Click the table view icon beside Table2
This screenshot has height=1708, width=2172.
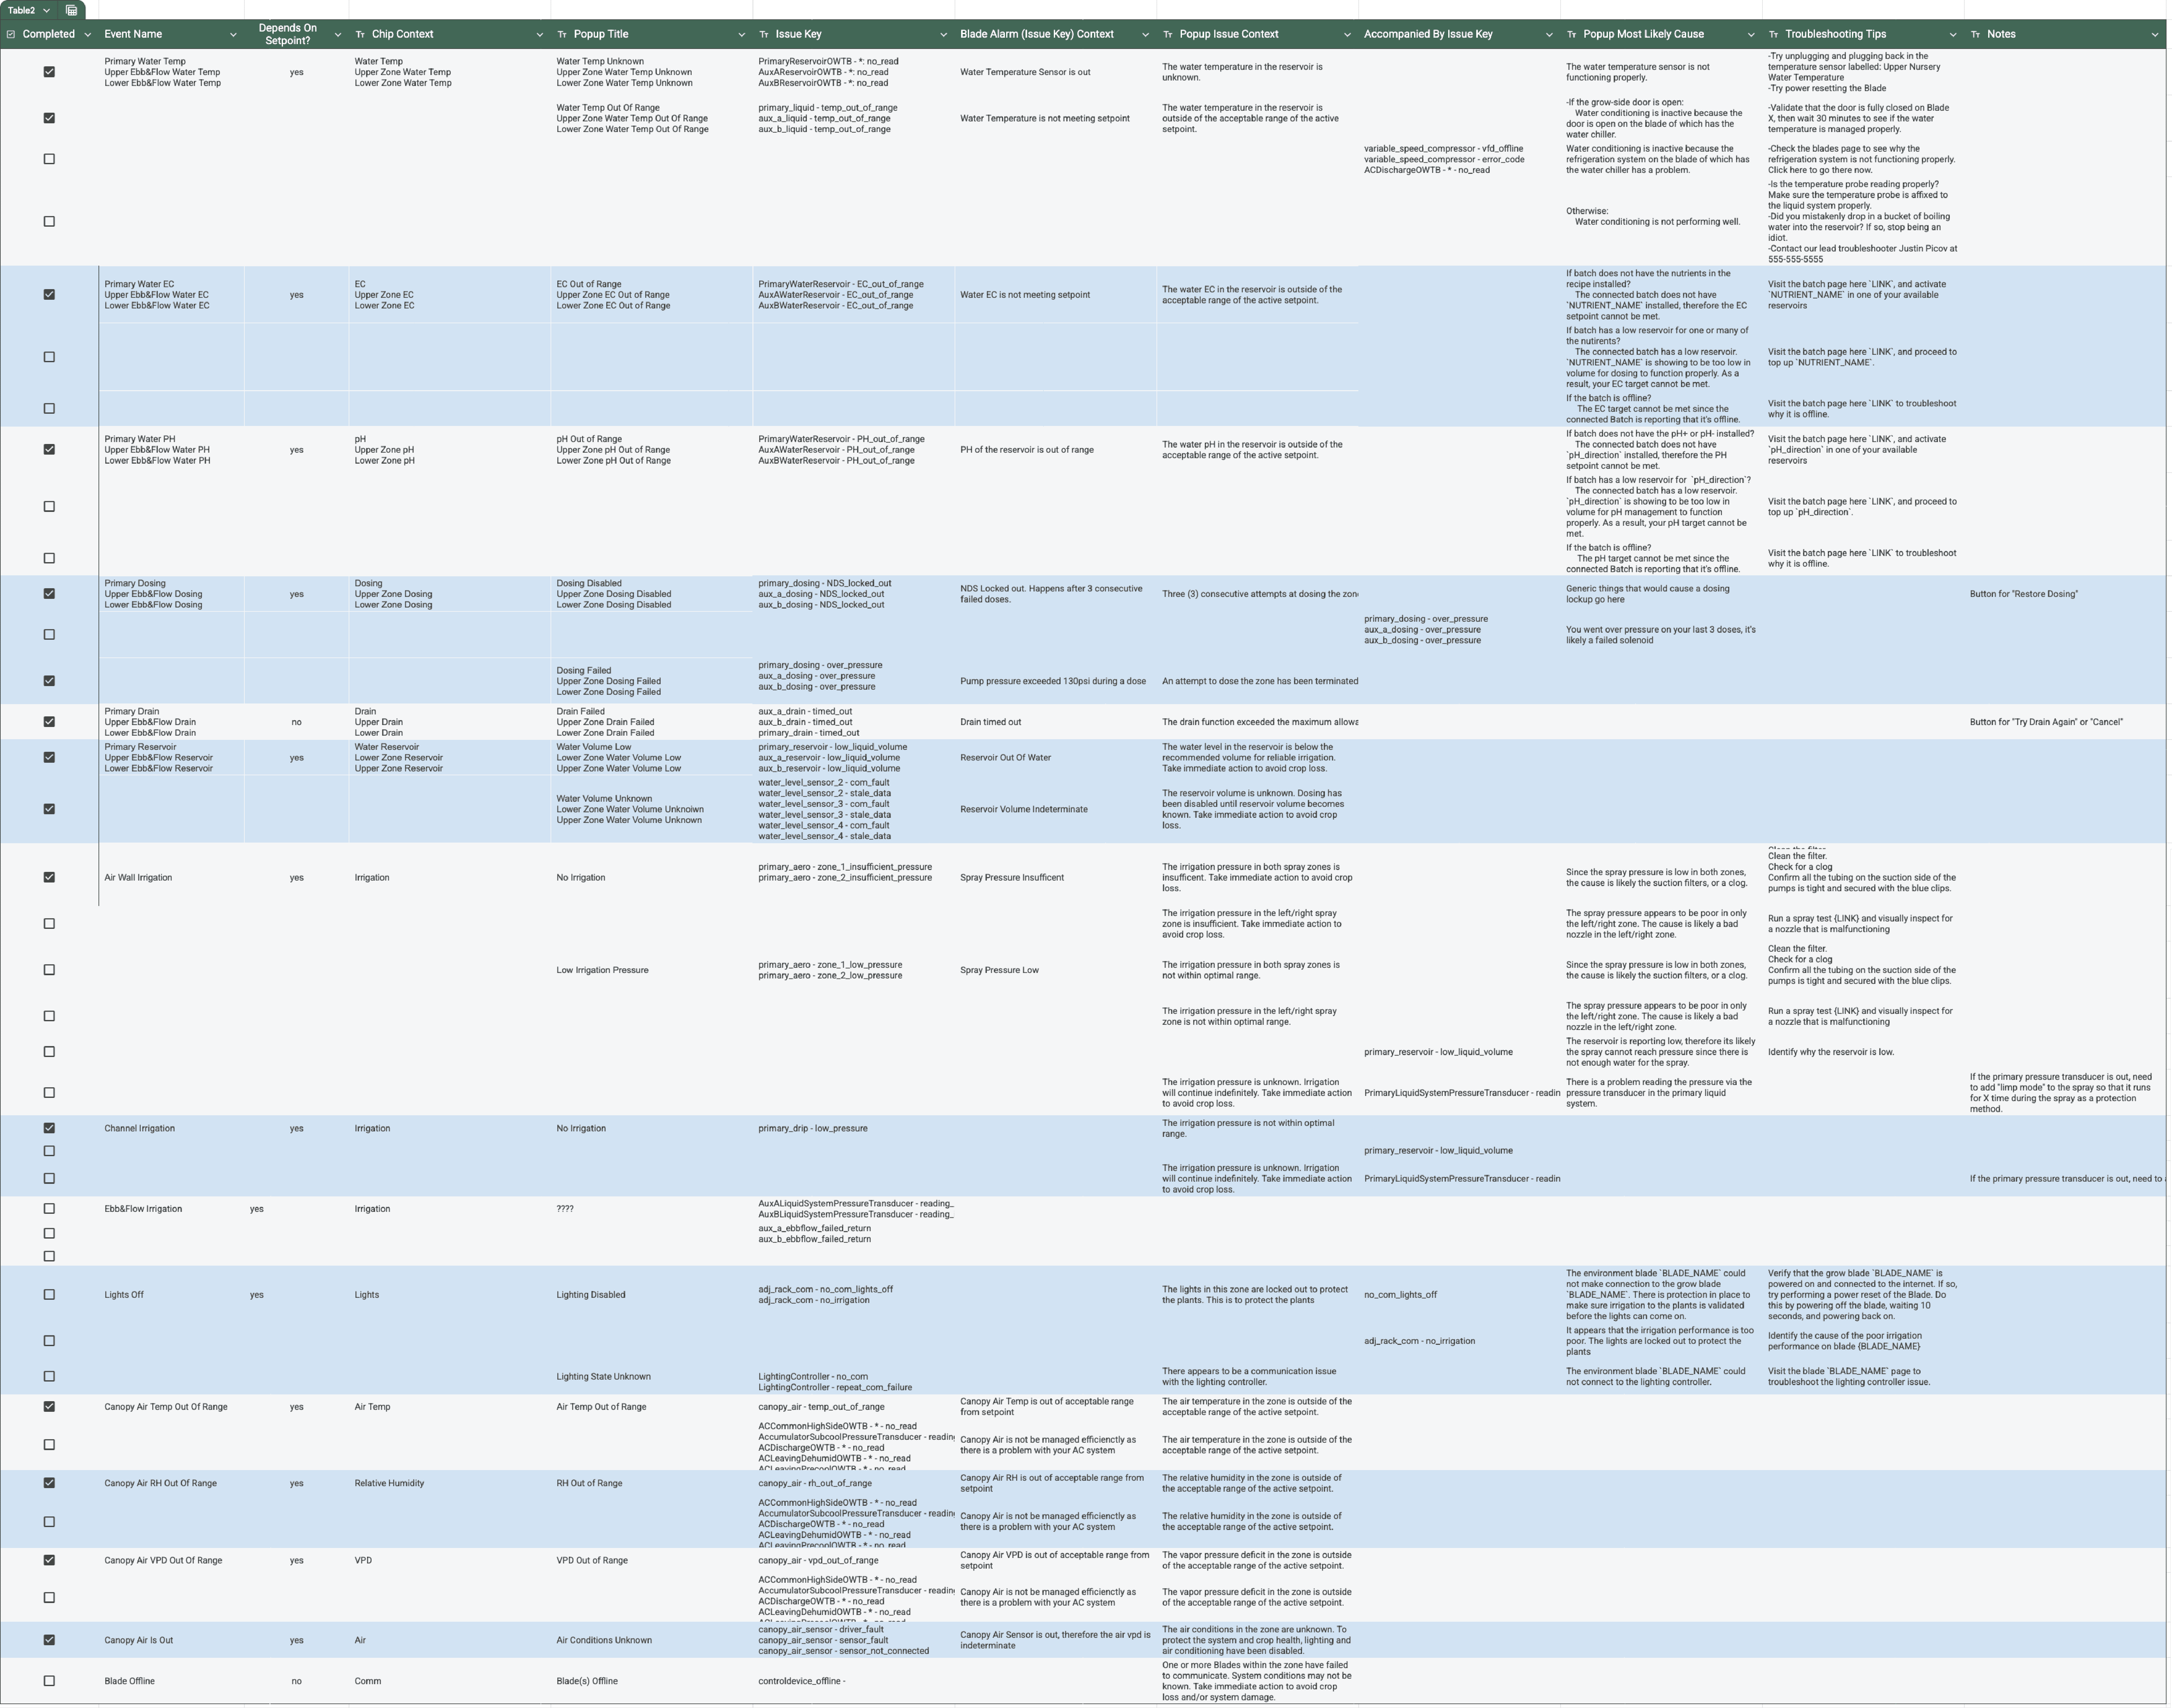tap(71, 10)
